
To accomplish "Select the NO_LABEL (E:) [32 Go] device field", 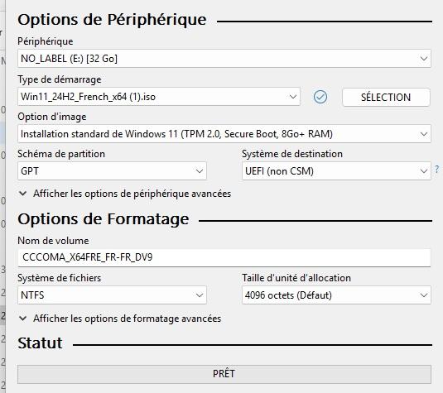I will [x=224, y=59].
